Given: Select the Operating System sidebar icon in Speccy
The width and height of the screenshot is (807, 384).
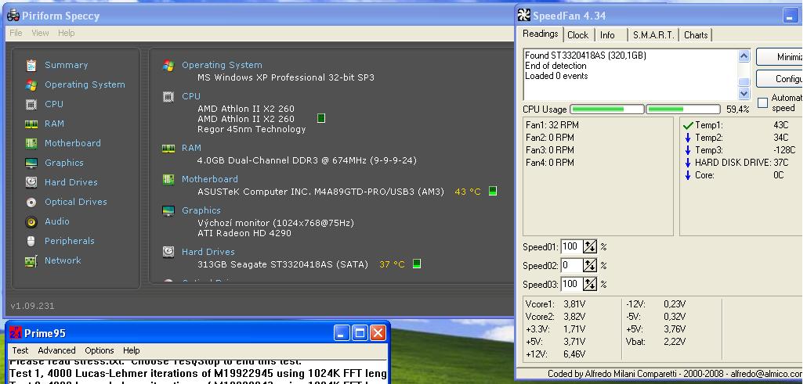Looking at the screenshot, I should coord(31,84).
